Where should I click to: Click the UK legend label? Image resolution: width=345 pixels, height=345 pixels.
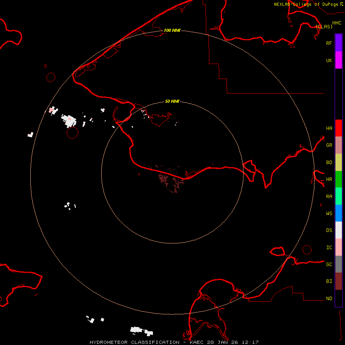(x=329, y=60)
